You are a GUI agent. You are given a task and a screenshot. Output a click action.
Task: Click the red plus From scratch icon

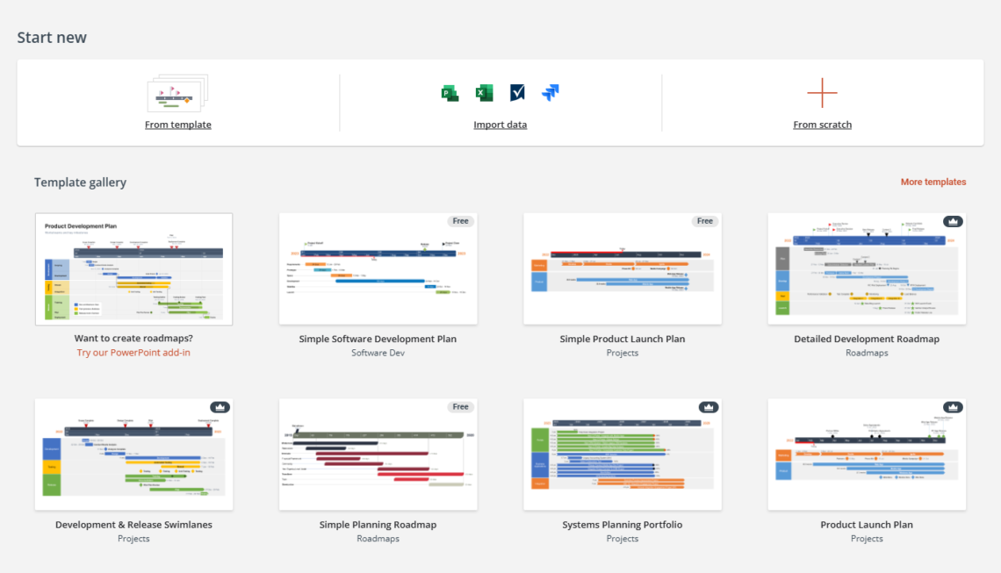click(822, 93)
